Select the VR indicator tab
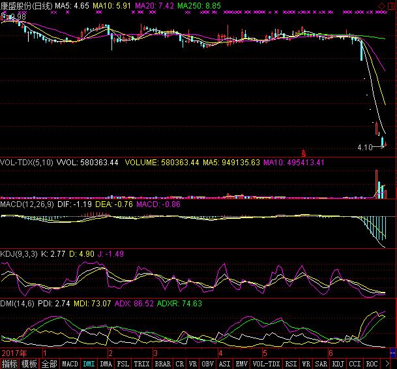This screenshot has width=397, height=369. click(193, 364)
